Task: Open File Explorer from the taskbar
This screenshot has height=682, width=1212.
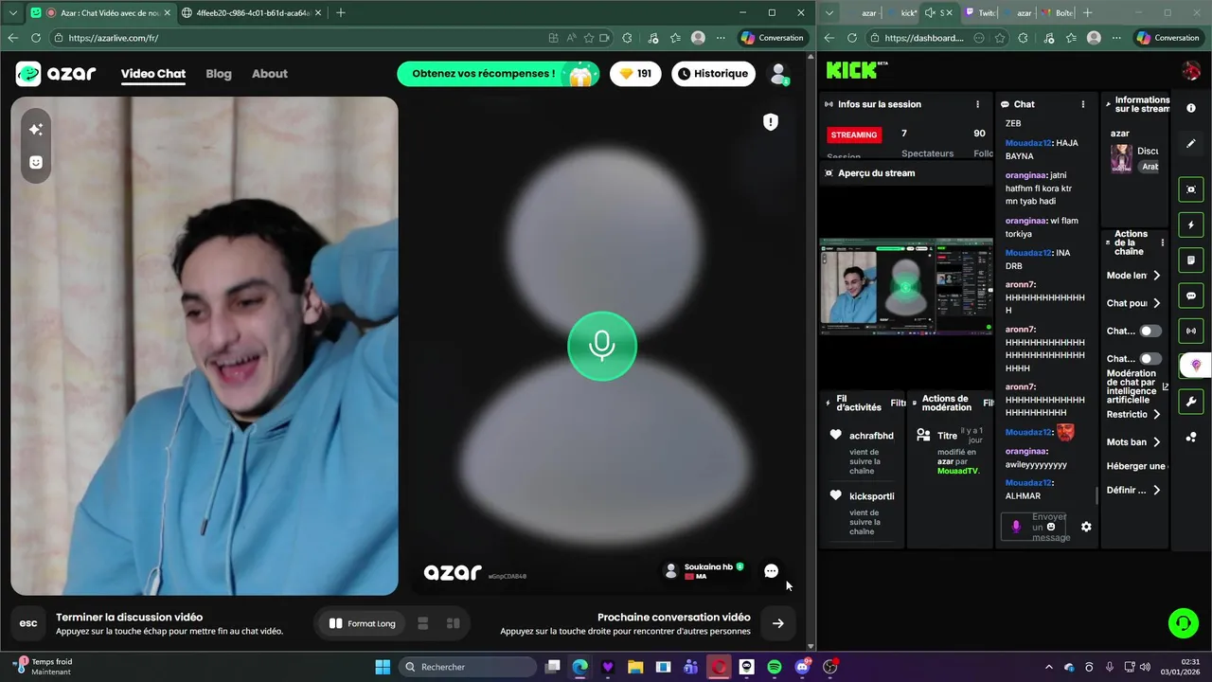Action: point(635,667)
